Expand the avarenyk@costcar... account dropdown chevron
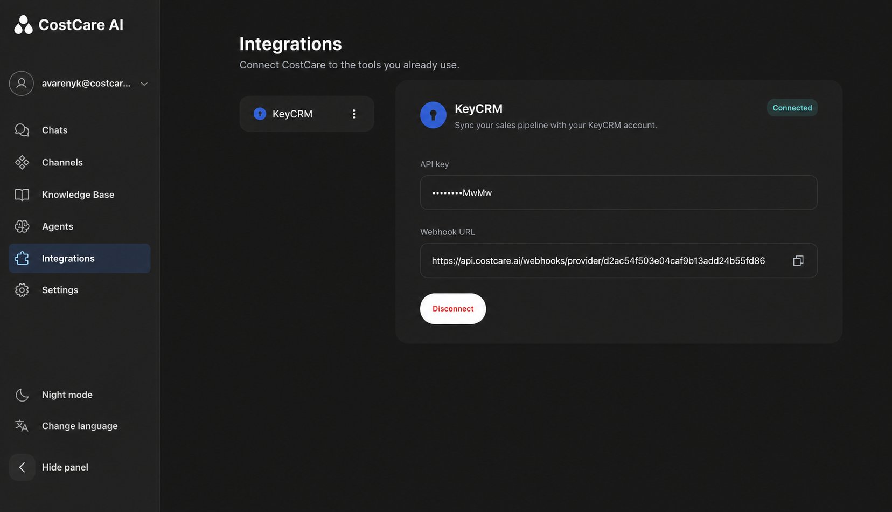The image size is (892, 512). (144, 84)
